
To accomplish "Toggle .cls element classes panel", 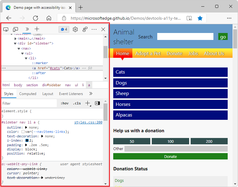I will point(77,103).
